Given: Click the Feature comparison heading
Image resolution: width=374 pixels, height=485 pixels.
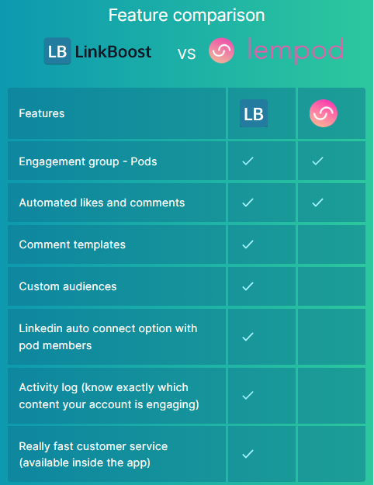Looking at the screenshot, I should coord(187,15).
